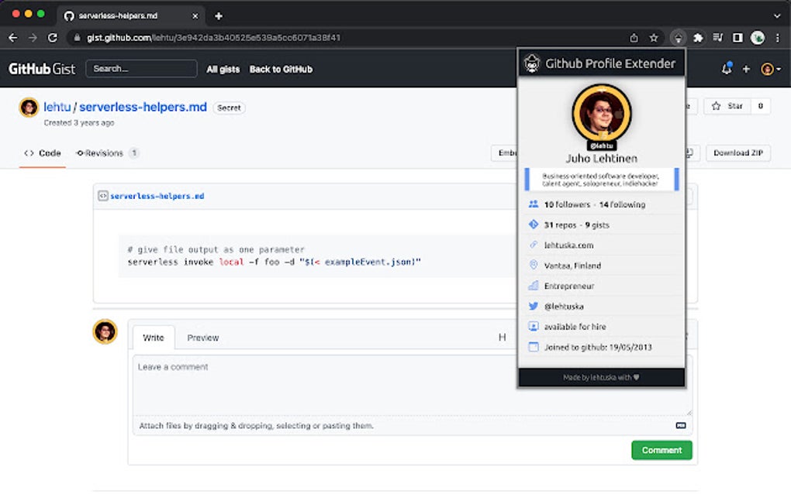The image size is (791, 494).
Task: Click the notifications bell in GitHub Gist header
Action: point(726,69)
